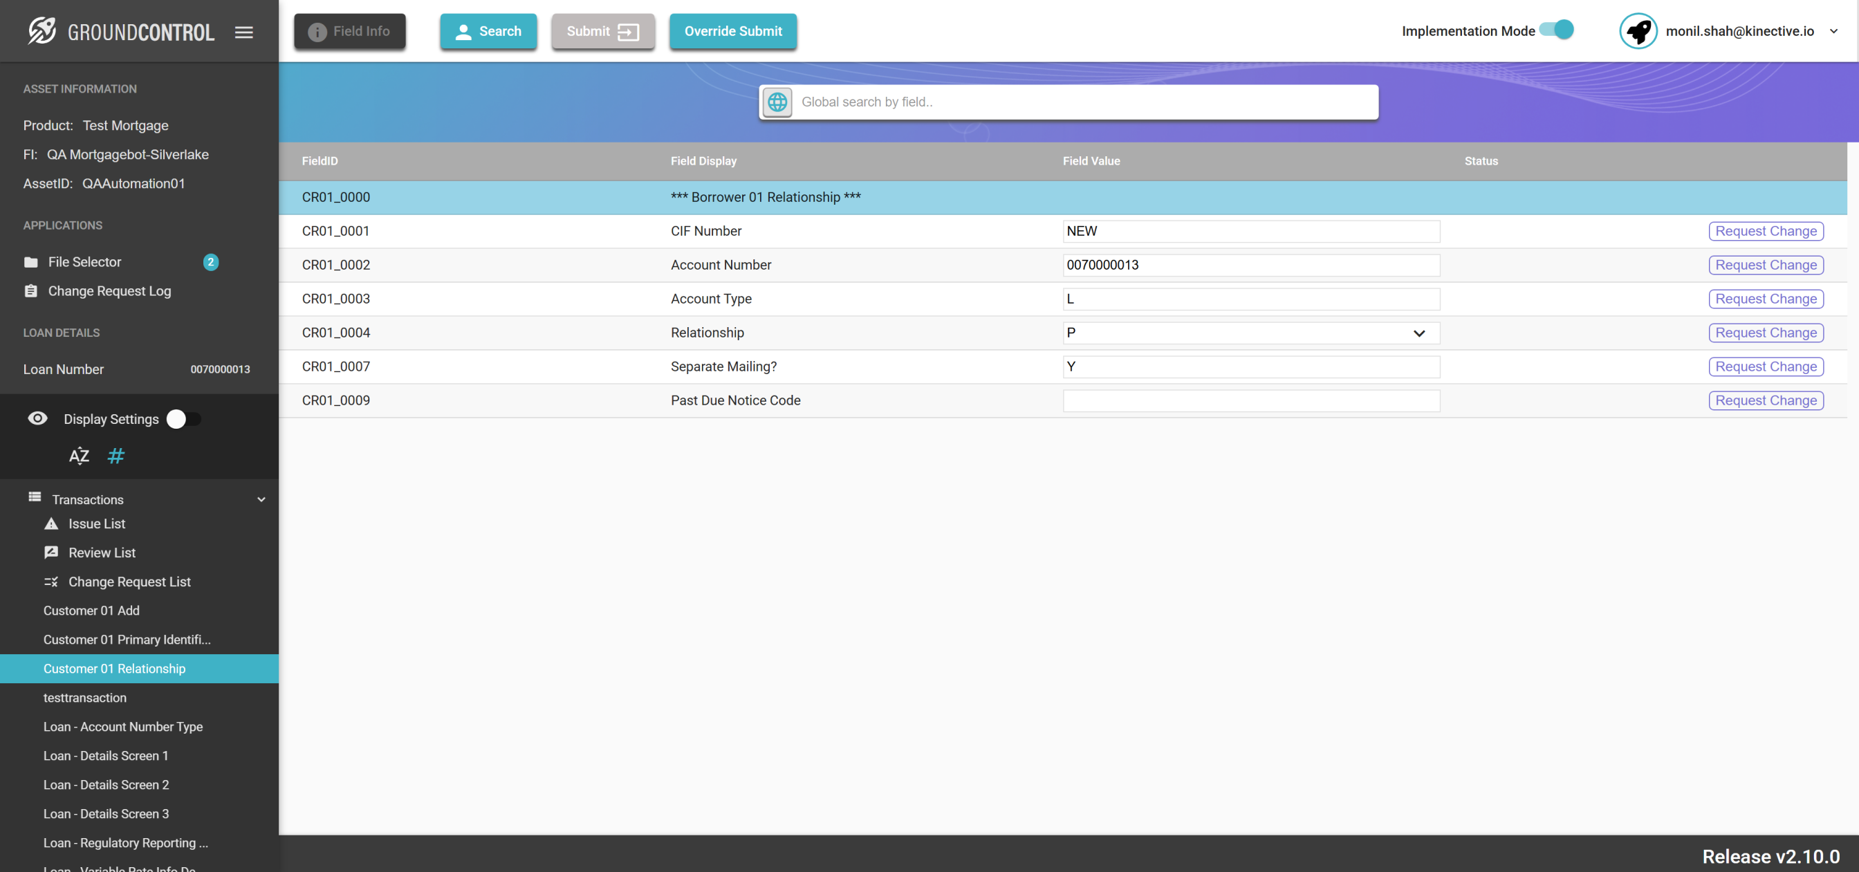Select the hash numeric sort icon
The height and width of the screenshot is (872, 1859).
(x=115, y=456)
